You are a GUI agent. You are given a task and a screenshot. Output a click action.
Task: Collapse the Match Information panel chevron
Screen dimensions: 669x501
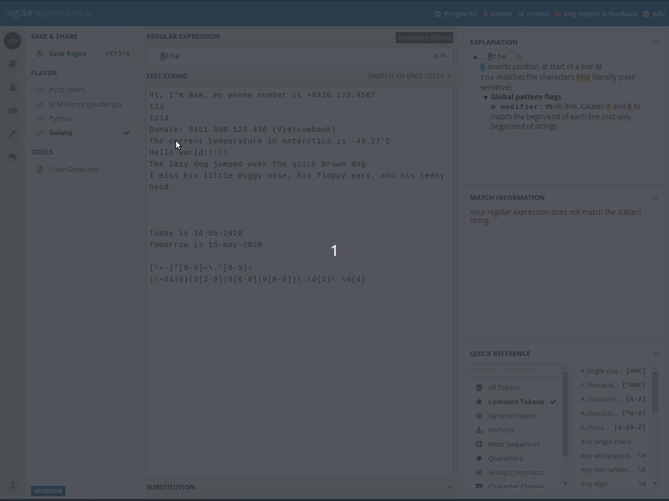tap(655, 197)
